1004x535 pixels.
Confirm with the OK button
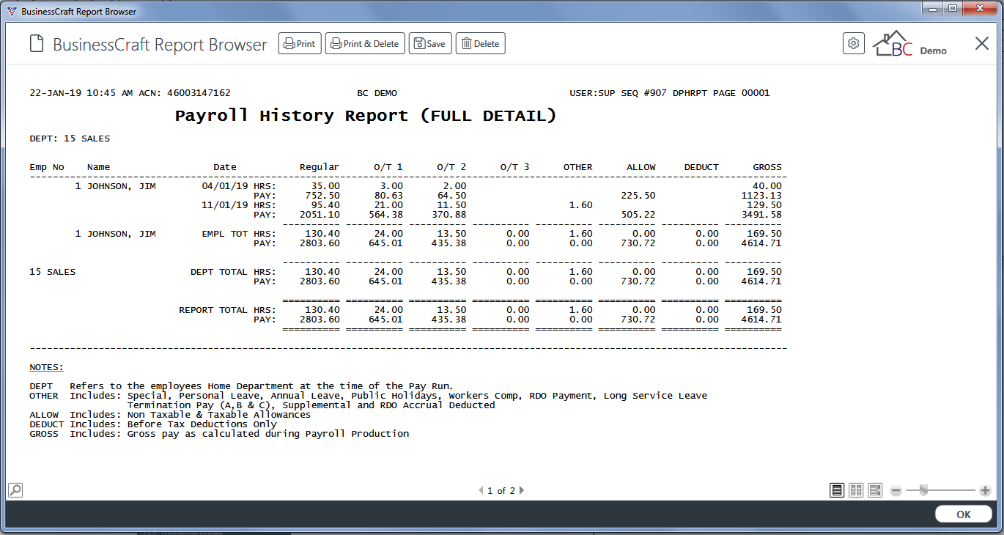point(964,514)
